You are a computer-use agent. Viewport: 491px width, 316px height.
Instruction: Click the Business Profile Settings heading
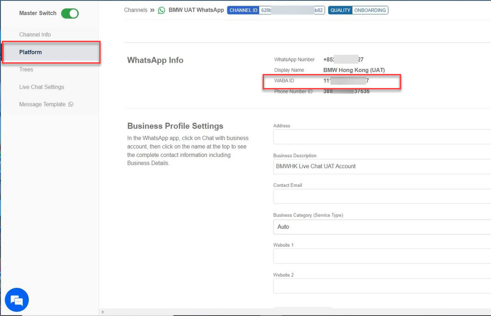175,126
